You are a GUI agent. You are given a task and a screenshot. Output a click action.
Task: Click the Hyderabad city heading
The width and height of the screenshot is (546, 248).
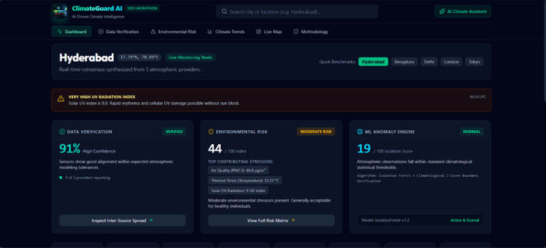click(86, 58)
